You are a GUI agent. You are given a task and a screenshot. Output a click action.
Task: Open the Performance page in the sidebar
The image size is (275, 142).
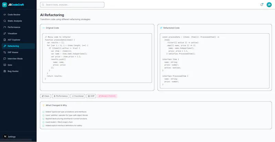18,27
